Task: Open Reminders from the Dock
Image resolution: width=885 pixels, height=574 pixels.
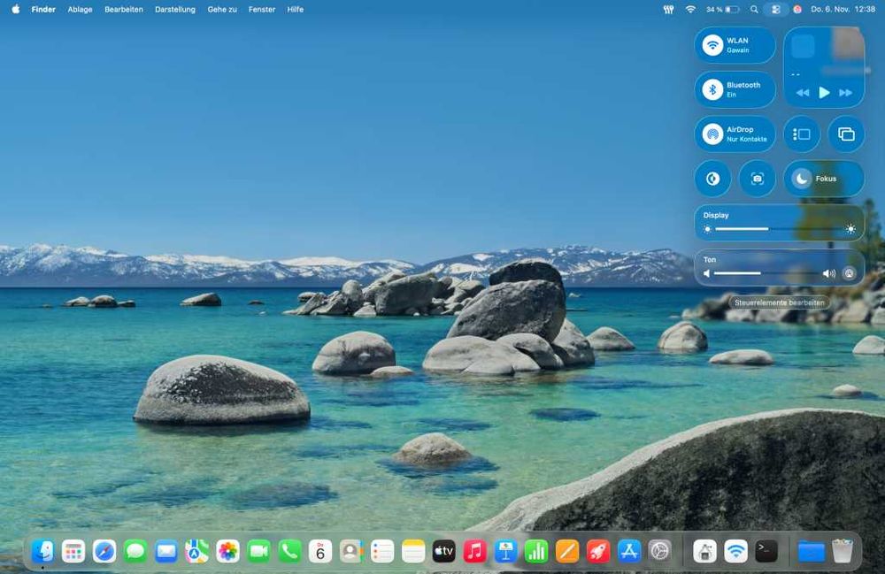Action: tap(382, 551)
